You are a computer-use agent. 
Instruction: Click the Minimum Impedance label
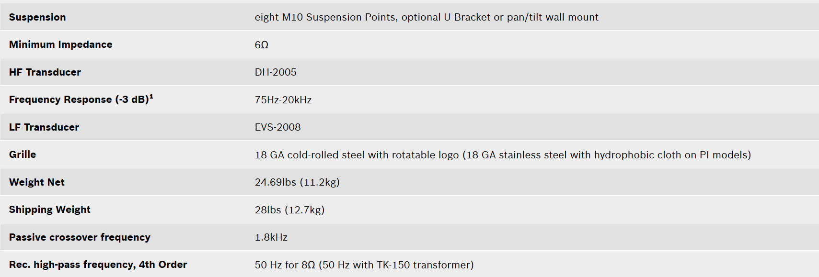[61, 44]
